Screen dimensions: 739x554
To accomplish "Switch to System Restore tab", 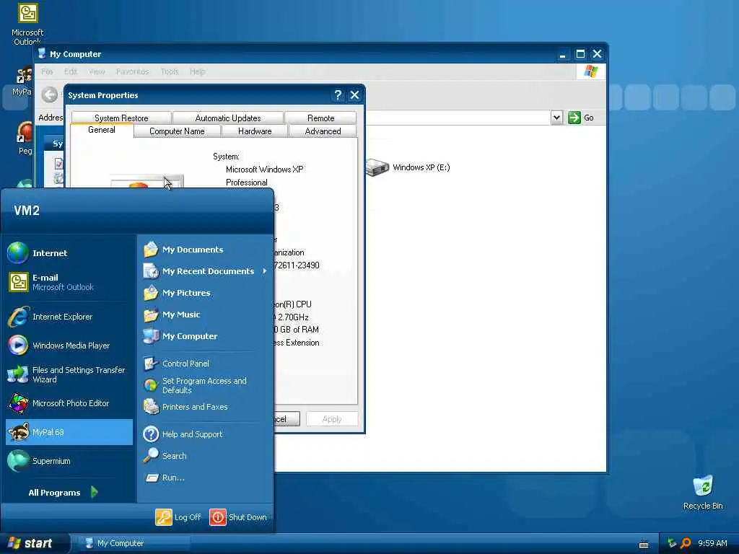I will click(x=121, y=118).
